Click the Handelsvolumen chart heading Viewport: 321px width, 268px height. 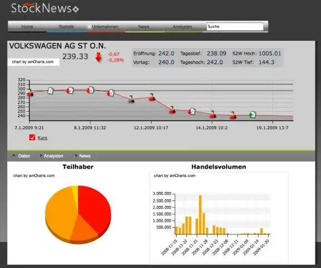pos(218,167)
